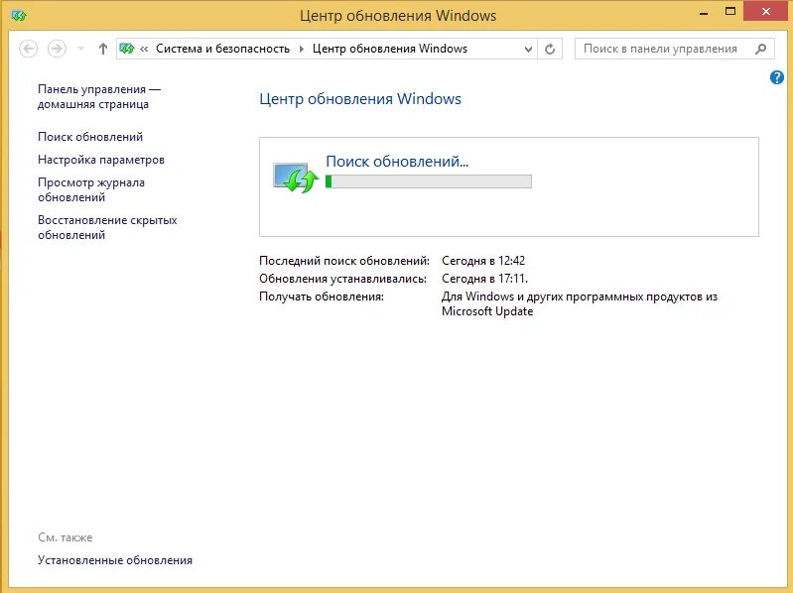Minimize the Windows Update window

pyautogui.click(x=704, y=13)
